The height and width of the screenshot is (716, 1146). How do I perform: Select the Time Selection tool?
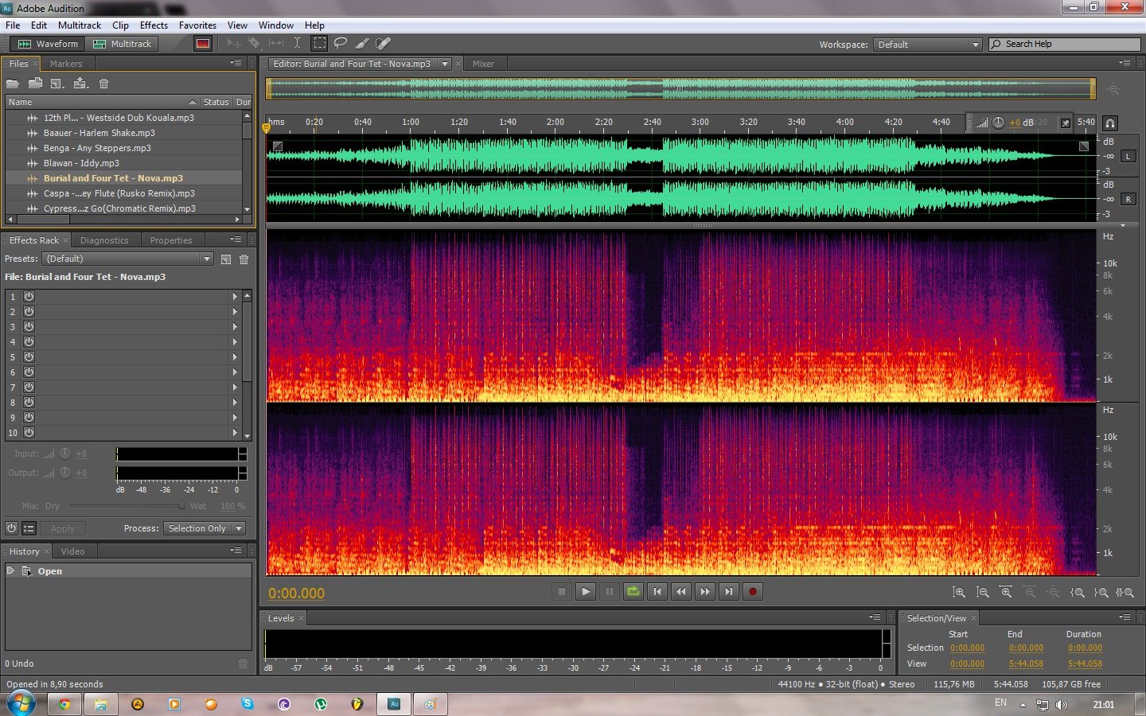(x=297, y=44)
